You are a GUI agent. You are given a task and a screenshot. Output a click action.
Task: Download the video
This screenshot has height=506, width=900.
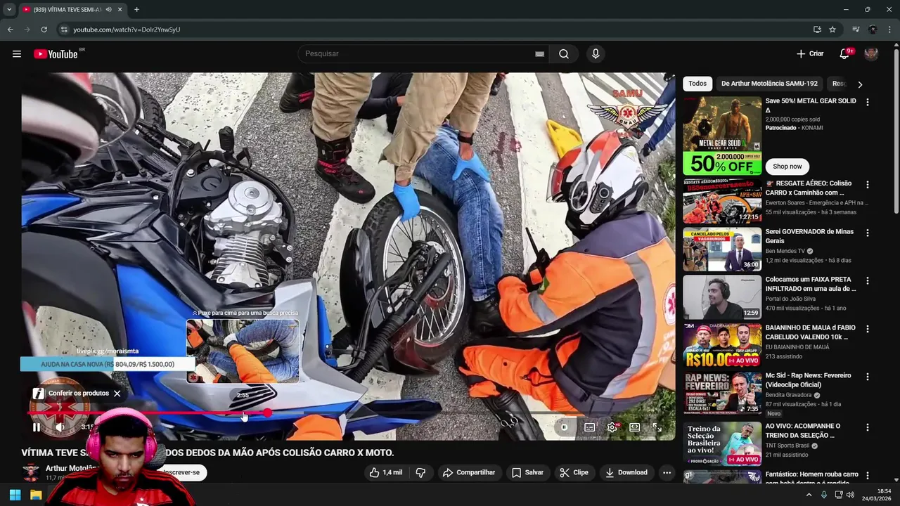[626, 472]
